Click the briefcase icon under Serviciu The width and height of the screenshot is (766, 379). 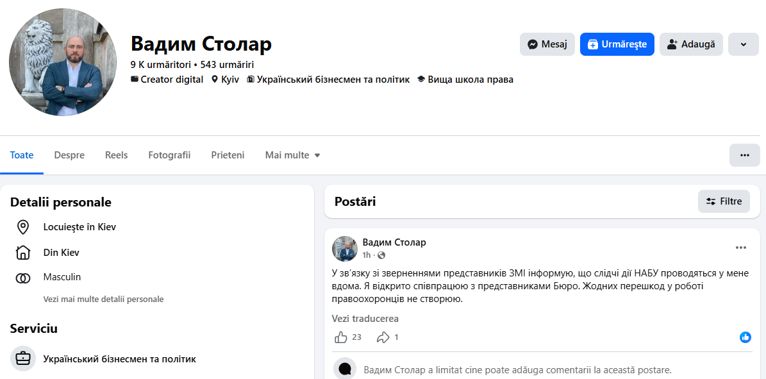coord(23,359)
